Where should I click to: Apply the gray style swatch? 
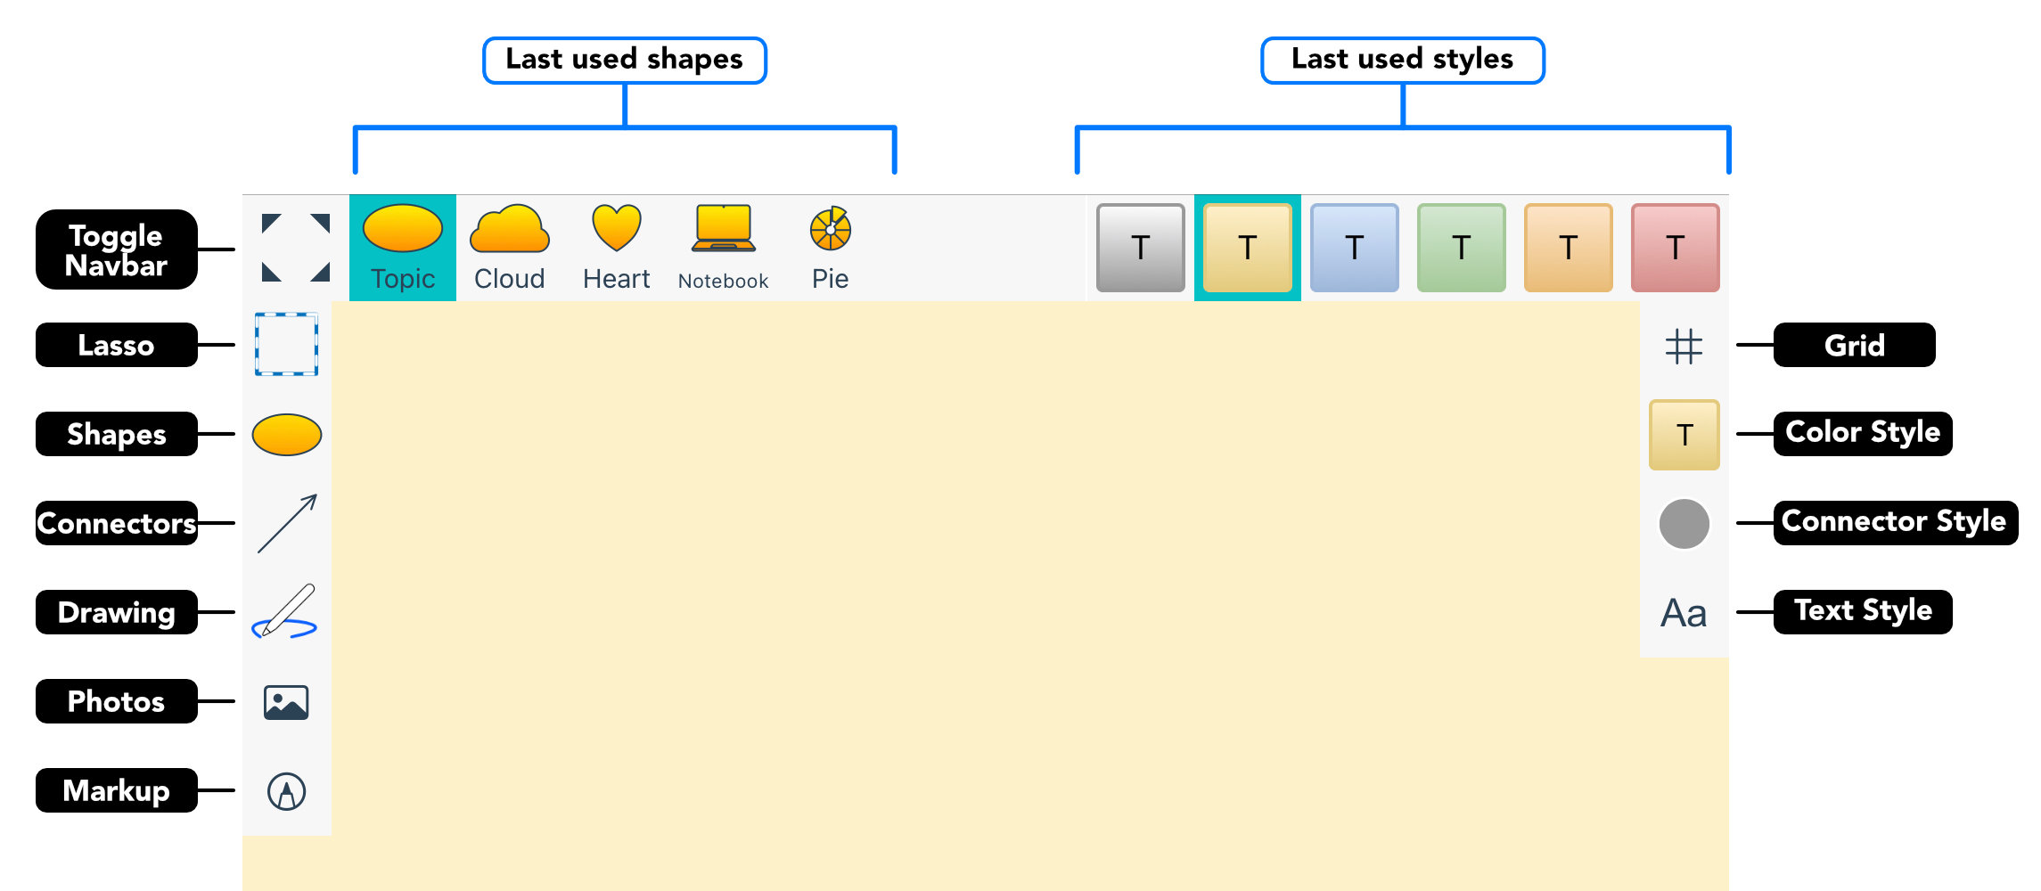click(1139, 248)
